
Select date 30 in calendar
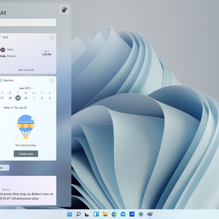pos(26,98)
